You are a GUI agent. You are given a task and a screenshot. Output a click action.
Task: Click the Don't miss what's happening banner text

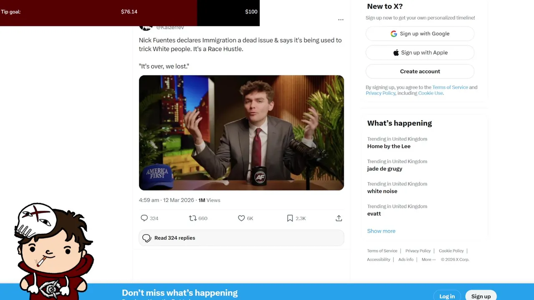(180, 293)
